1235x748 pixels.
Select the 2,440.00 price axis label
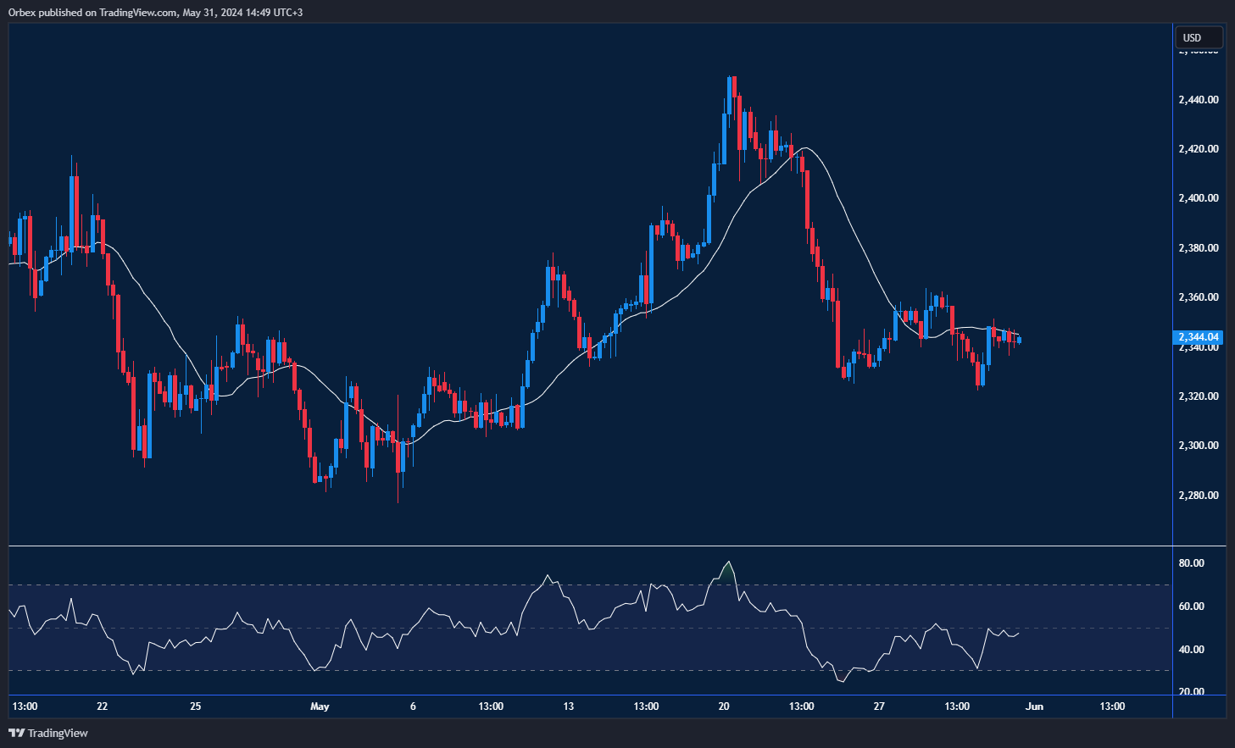pyautogui.click(x=1198, y=99)
